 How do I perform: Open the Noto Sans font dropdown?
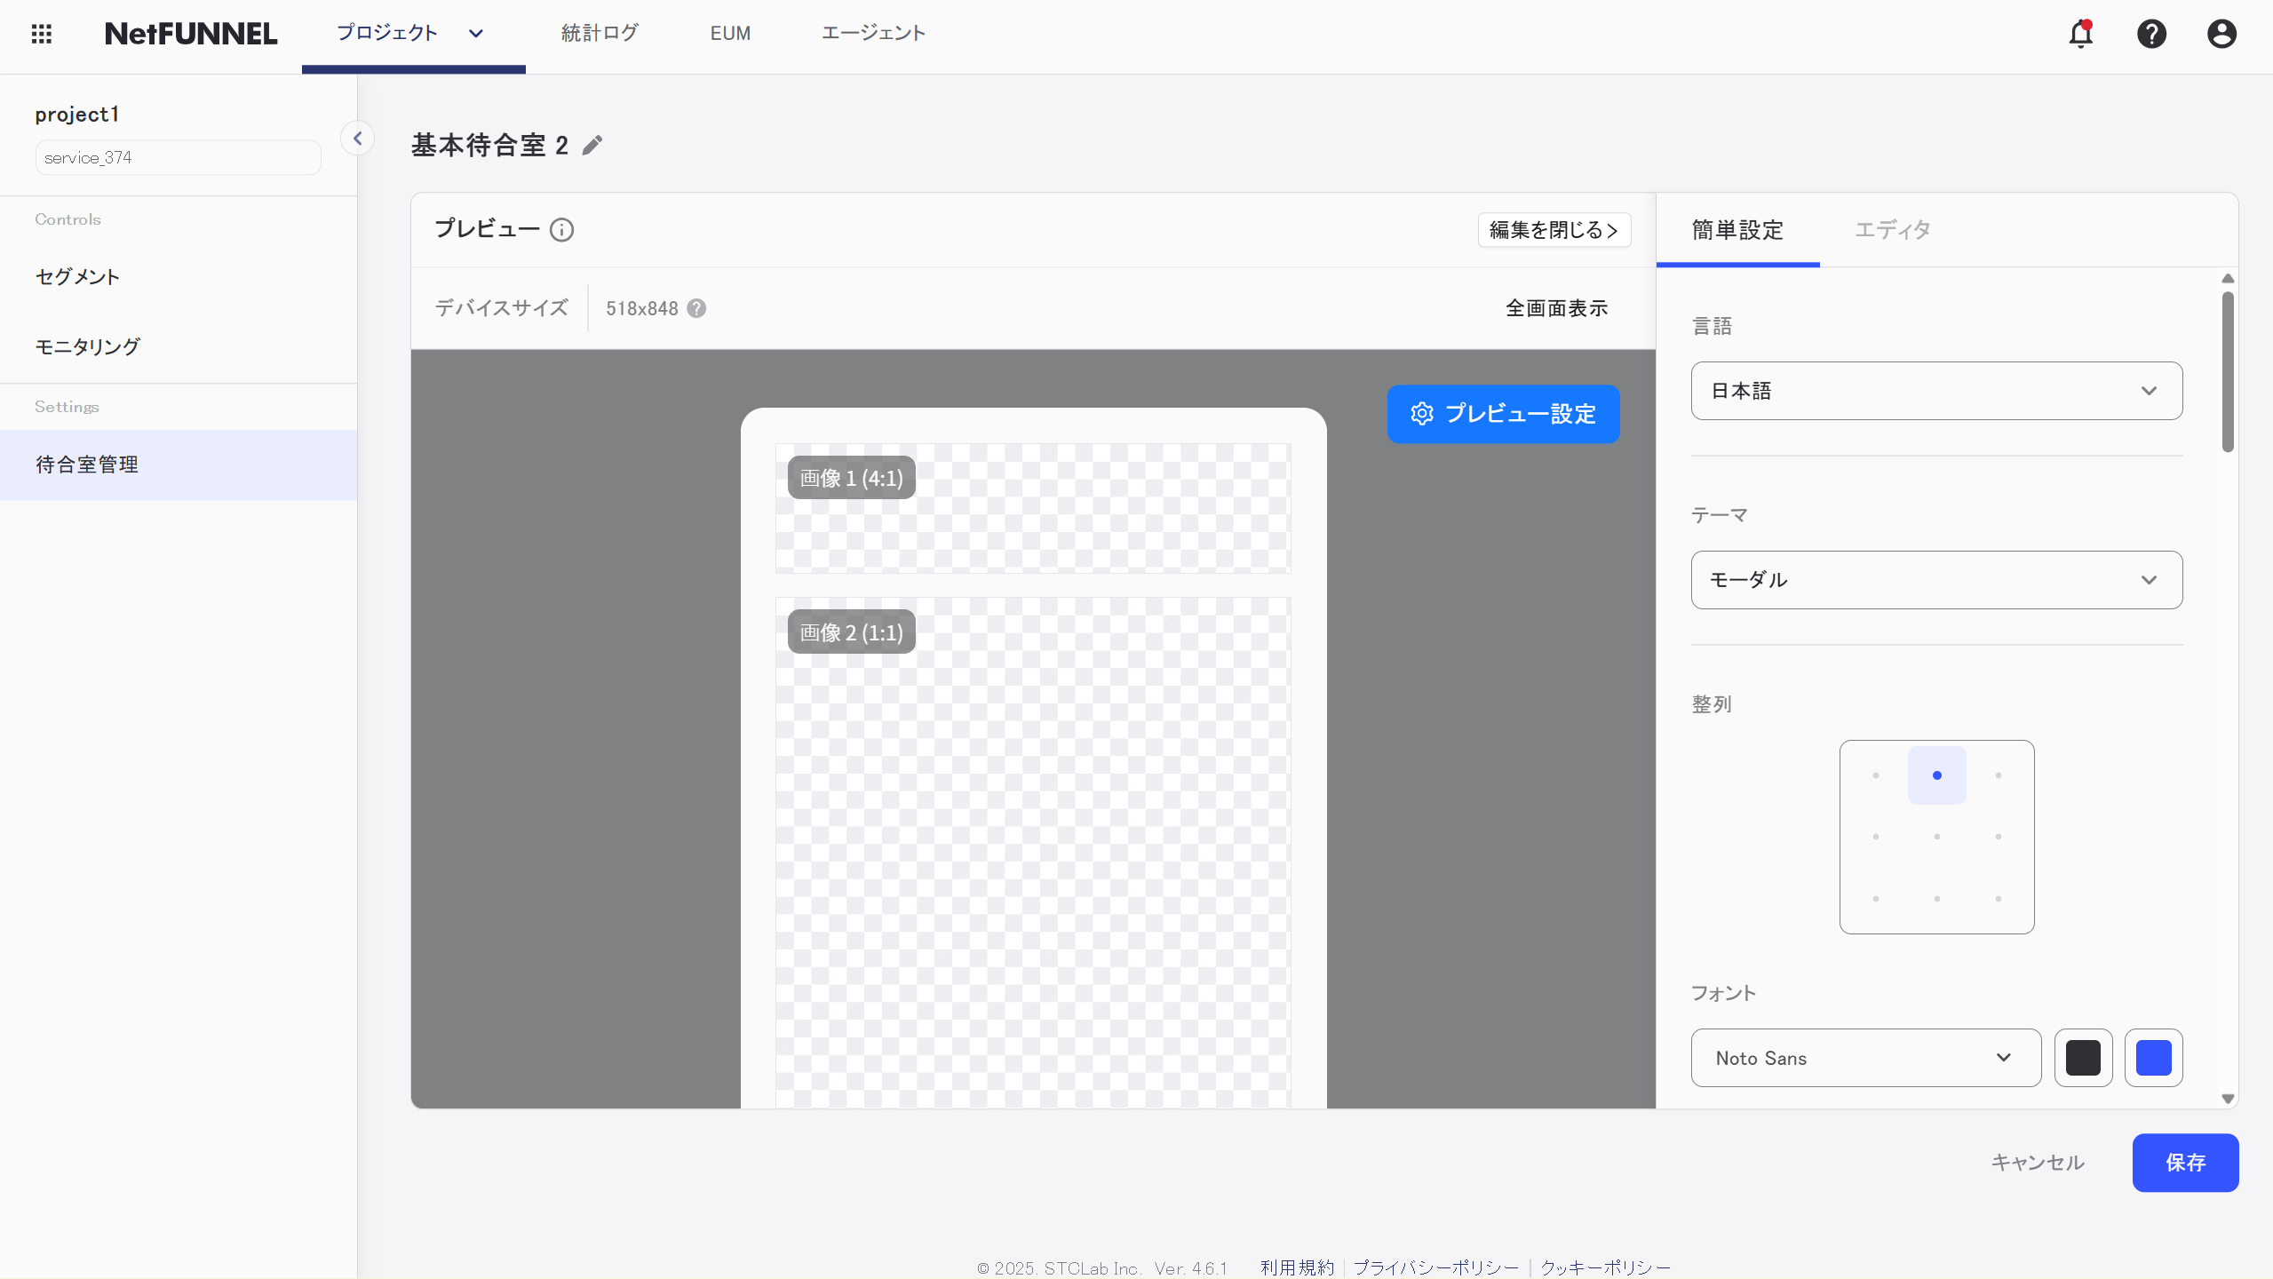[1865, 1058]
